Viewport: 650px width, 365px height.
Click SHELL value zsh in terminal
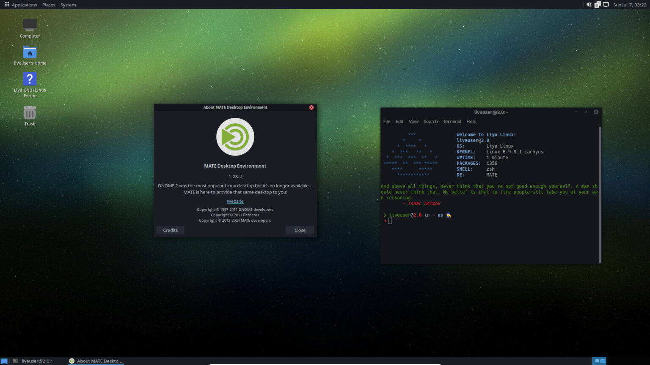click(490, 169)
